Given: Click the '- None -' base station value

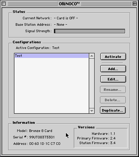Looking at the screenshot, I should pyautogui.click(x=61, y=25).
